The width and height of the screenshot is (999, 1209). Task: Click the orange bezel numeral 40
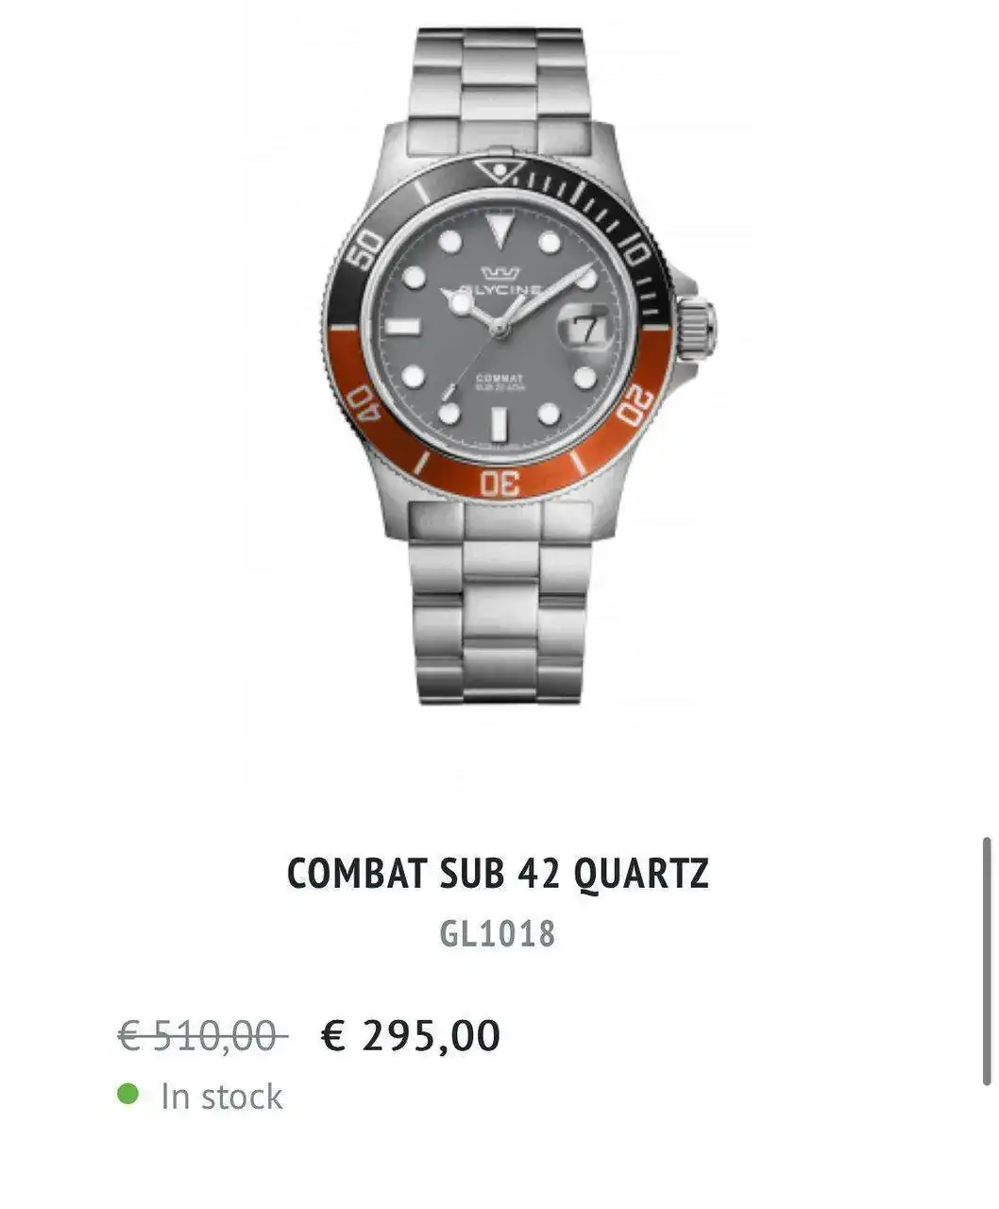coord(362,405)
